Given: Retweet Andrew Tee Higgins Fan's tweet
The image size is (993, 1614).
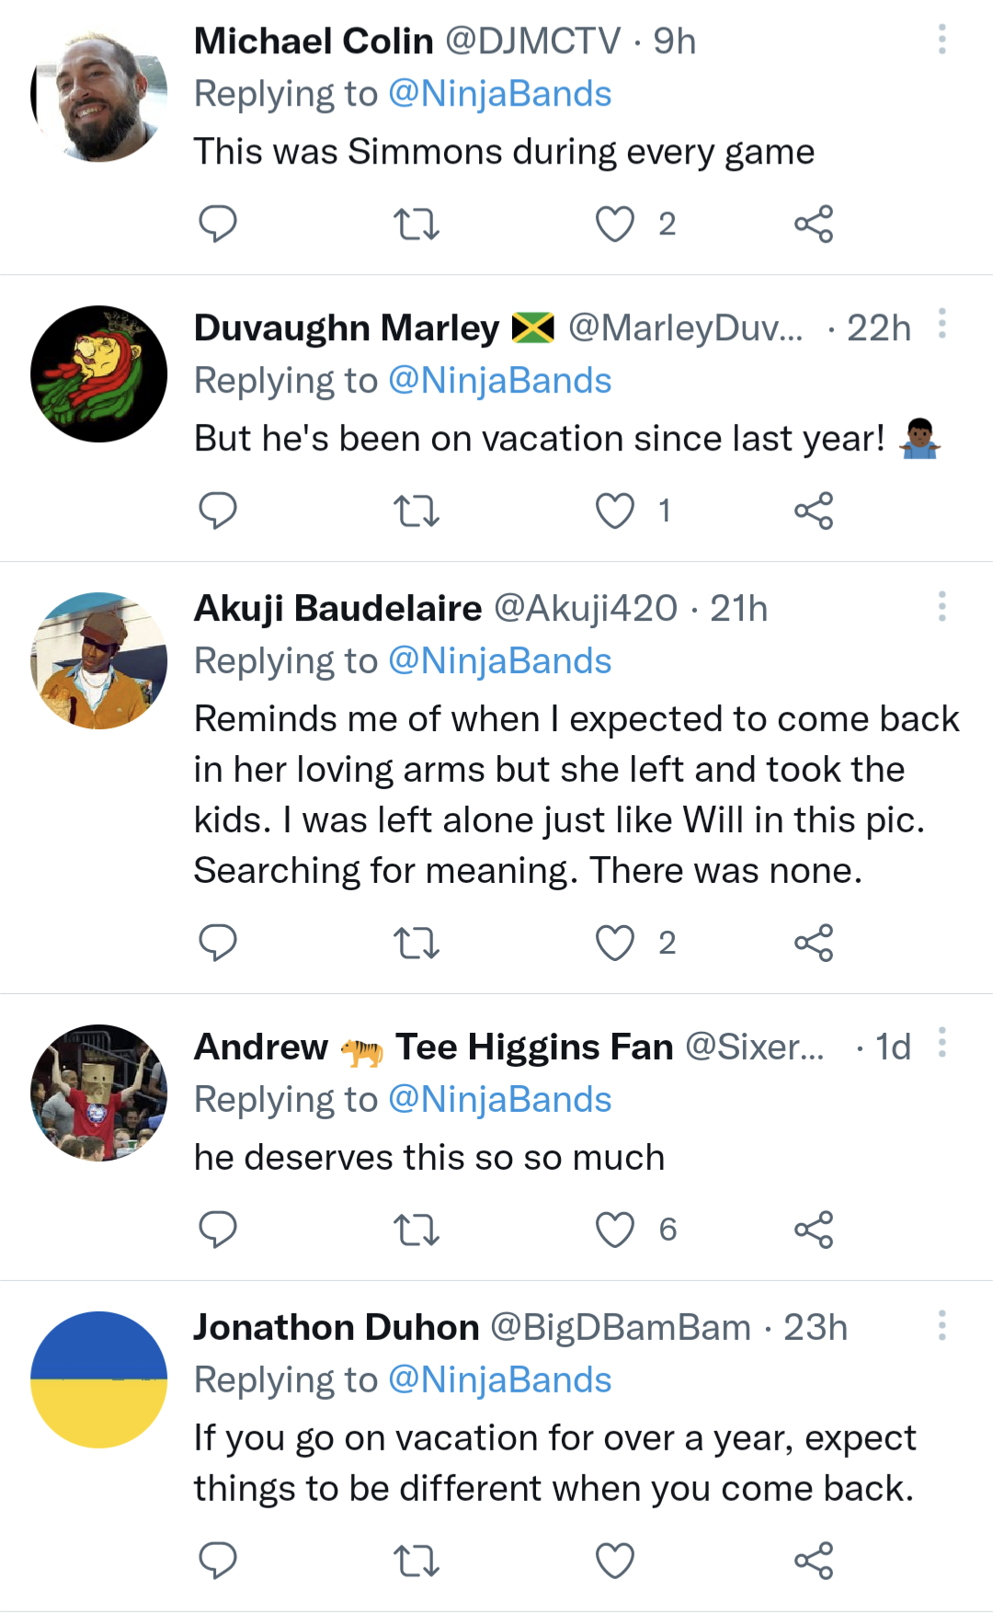Looking at the screenshot, I should [x=416, y=1230].
